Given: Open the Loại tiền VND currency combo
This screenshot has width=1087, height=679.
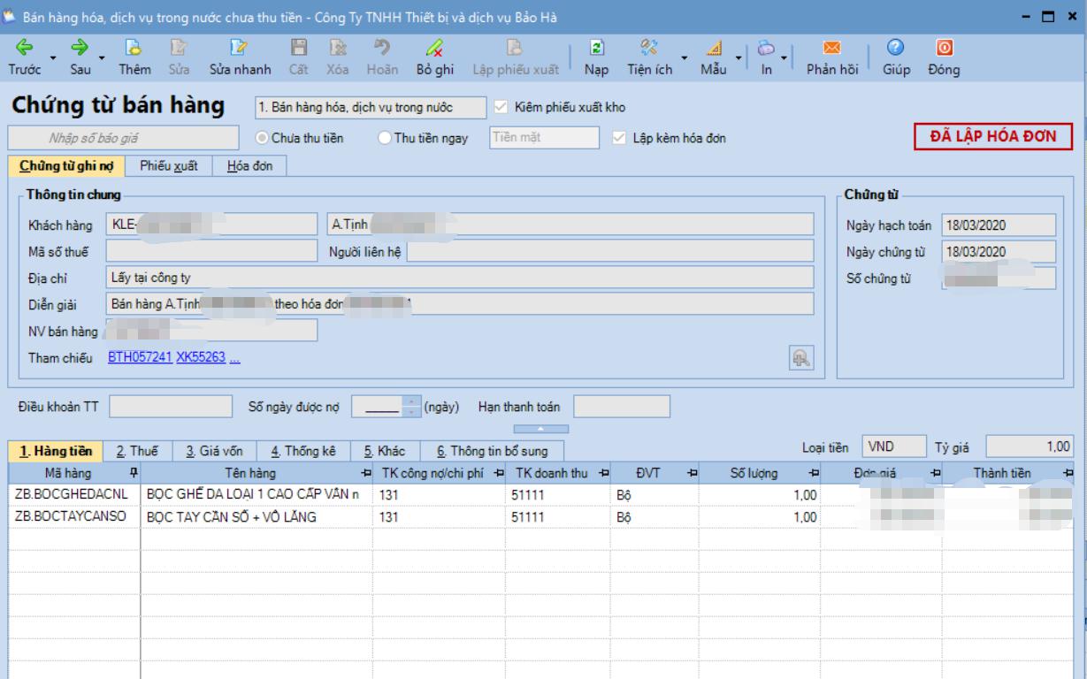Looking at the screenshot, I should (893, 447).
